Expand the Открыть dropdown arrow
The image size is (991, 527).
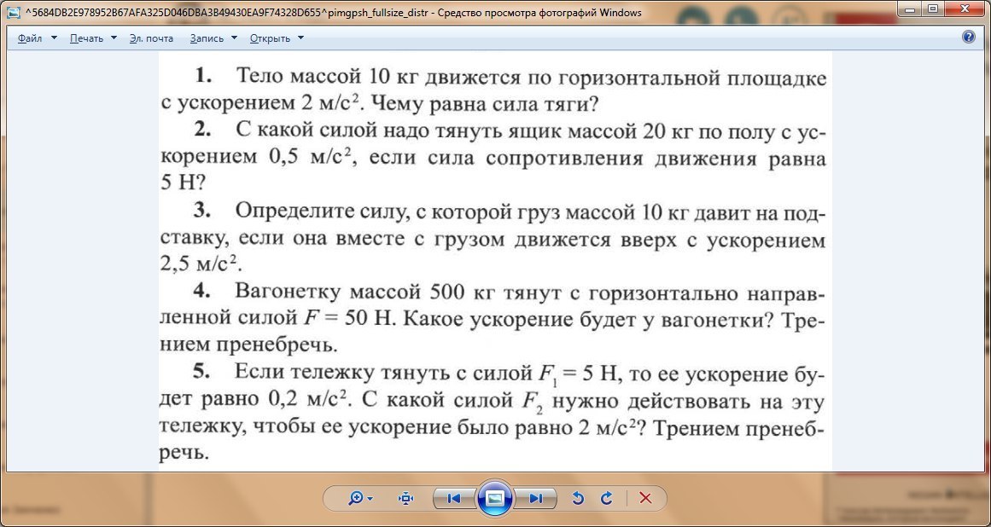click(300, 38)
